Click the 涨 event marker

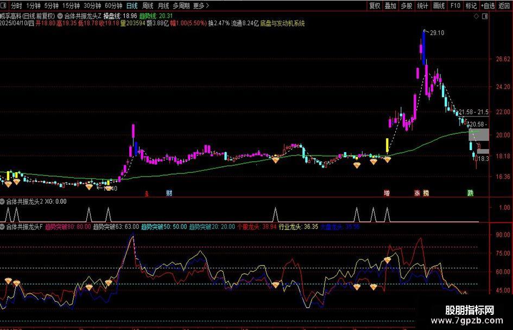click(x=417, y=193)
